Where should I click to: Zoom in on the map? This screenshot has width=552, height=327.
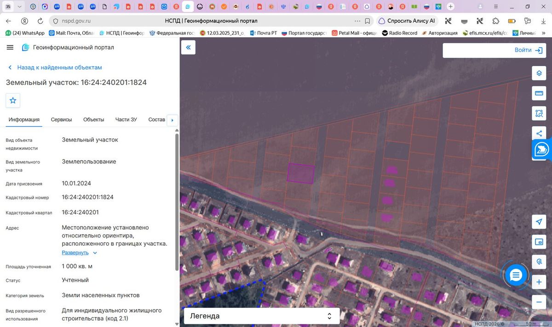pyautogui.click(x=539, y=282)
